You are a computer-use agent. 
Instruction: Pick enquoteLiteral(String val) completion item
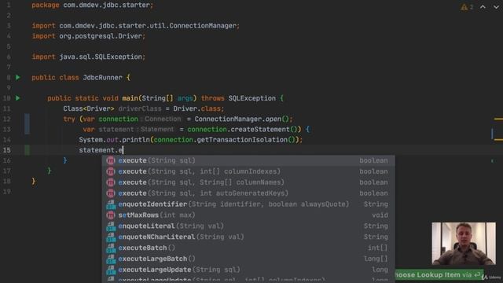click(x=248, y=226)
